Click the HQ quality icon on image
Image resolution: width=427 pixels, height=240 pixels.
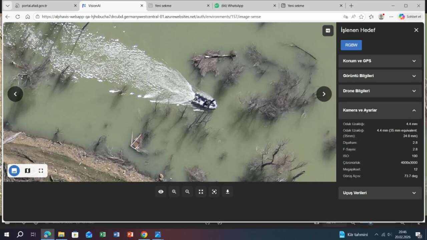(328, 31)
